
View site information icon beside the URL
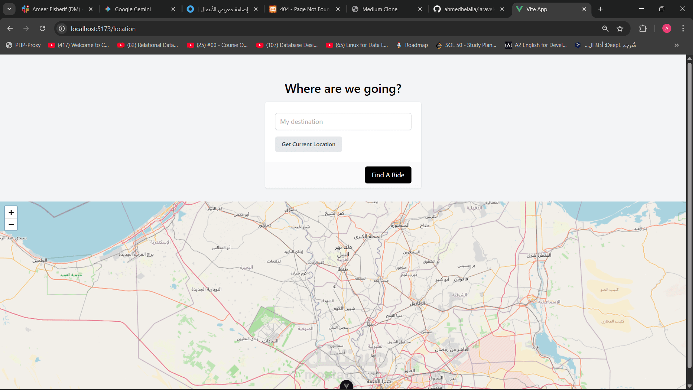62,29
